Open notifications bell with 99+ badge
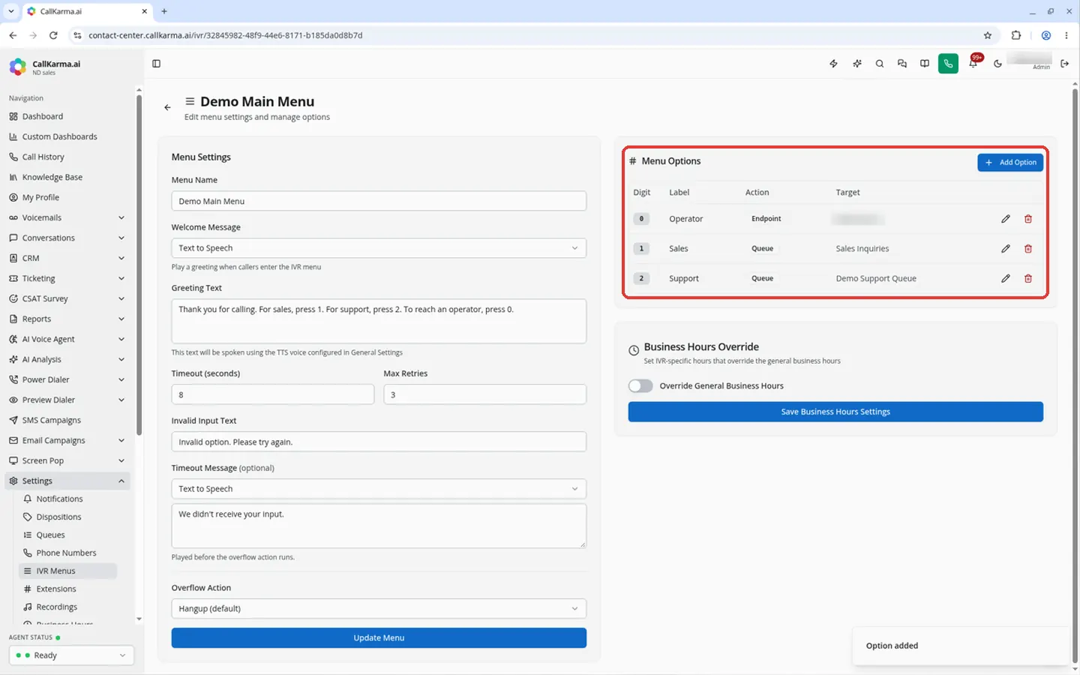The width and height of the screenshot is (1080, 675). (x=973, y=63)
